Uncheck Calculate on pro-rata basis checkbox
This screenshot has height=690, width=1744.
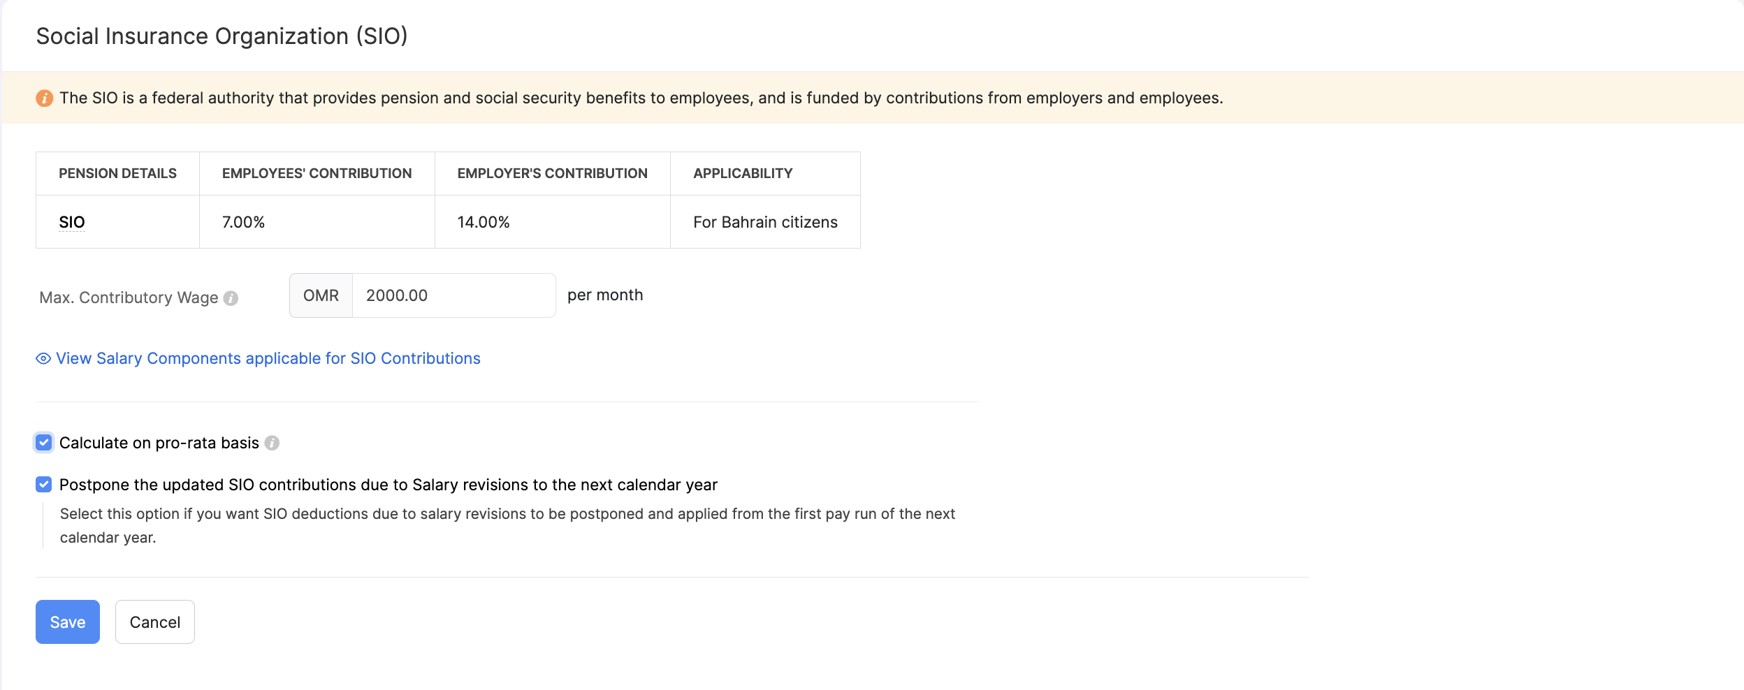[44, 443]
